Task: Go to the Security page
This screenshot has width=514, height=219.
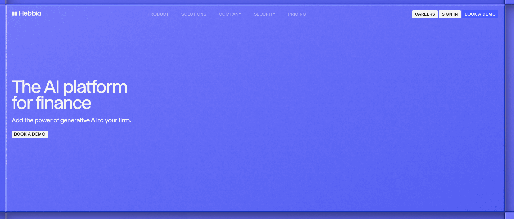Action: (x=265, y=14)
